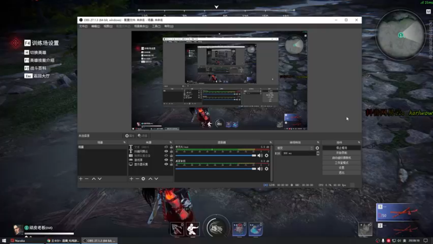Click the OBS preview canvas
The width and height of the screenshot is (433, 244).
tap(219, 80)
